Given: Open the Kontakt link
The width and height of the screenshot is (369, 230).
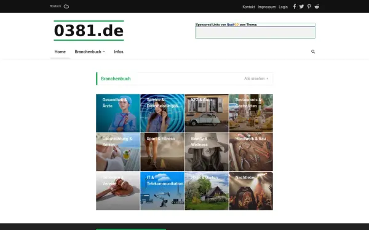Looking at the screenshot, I should [248, 7].
